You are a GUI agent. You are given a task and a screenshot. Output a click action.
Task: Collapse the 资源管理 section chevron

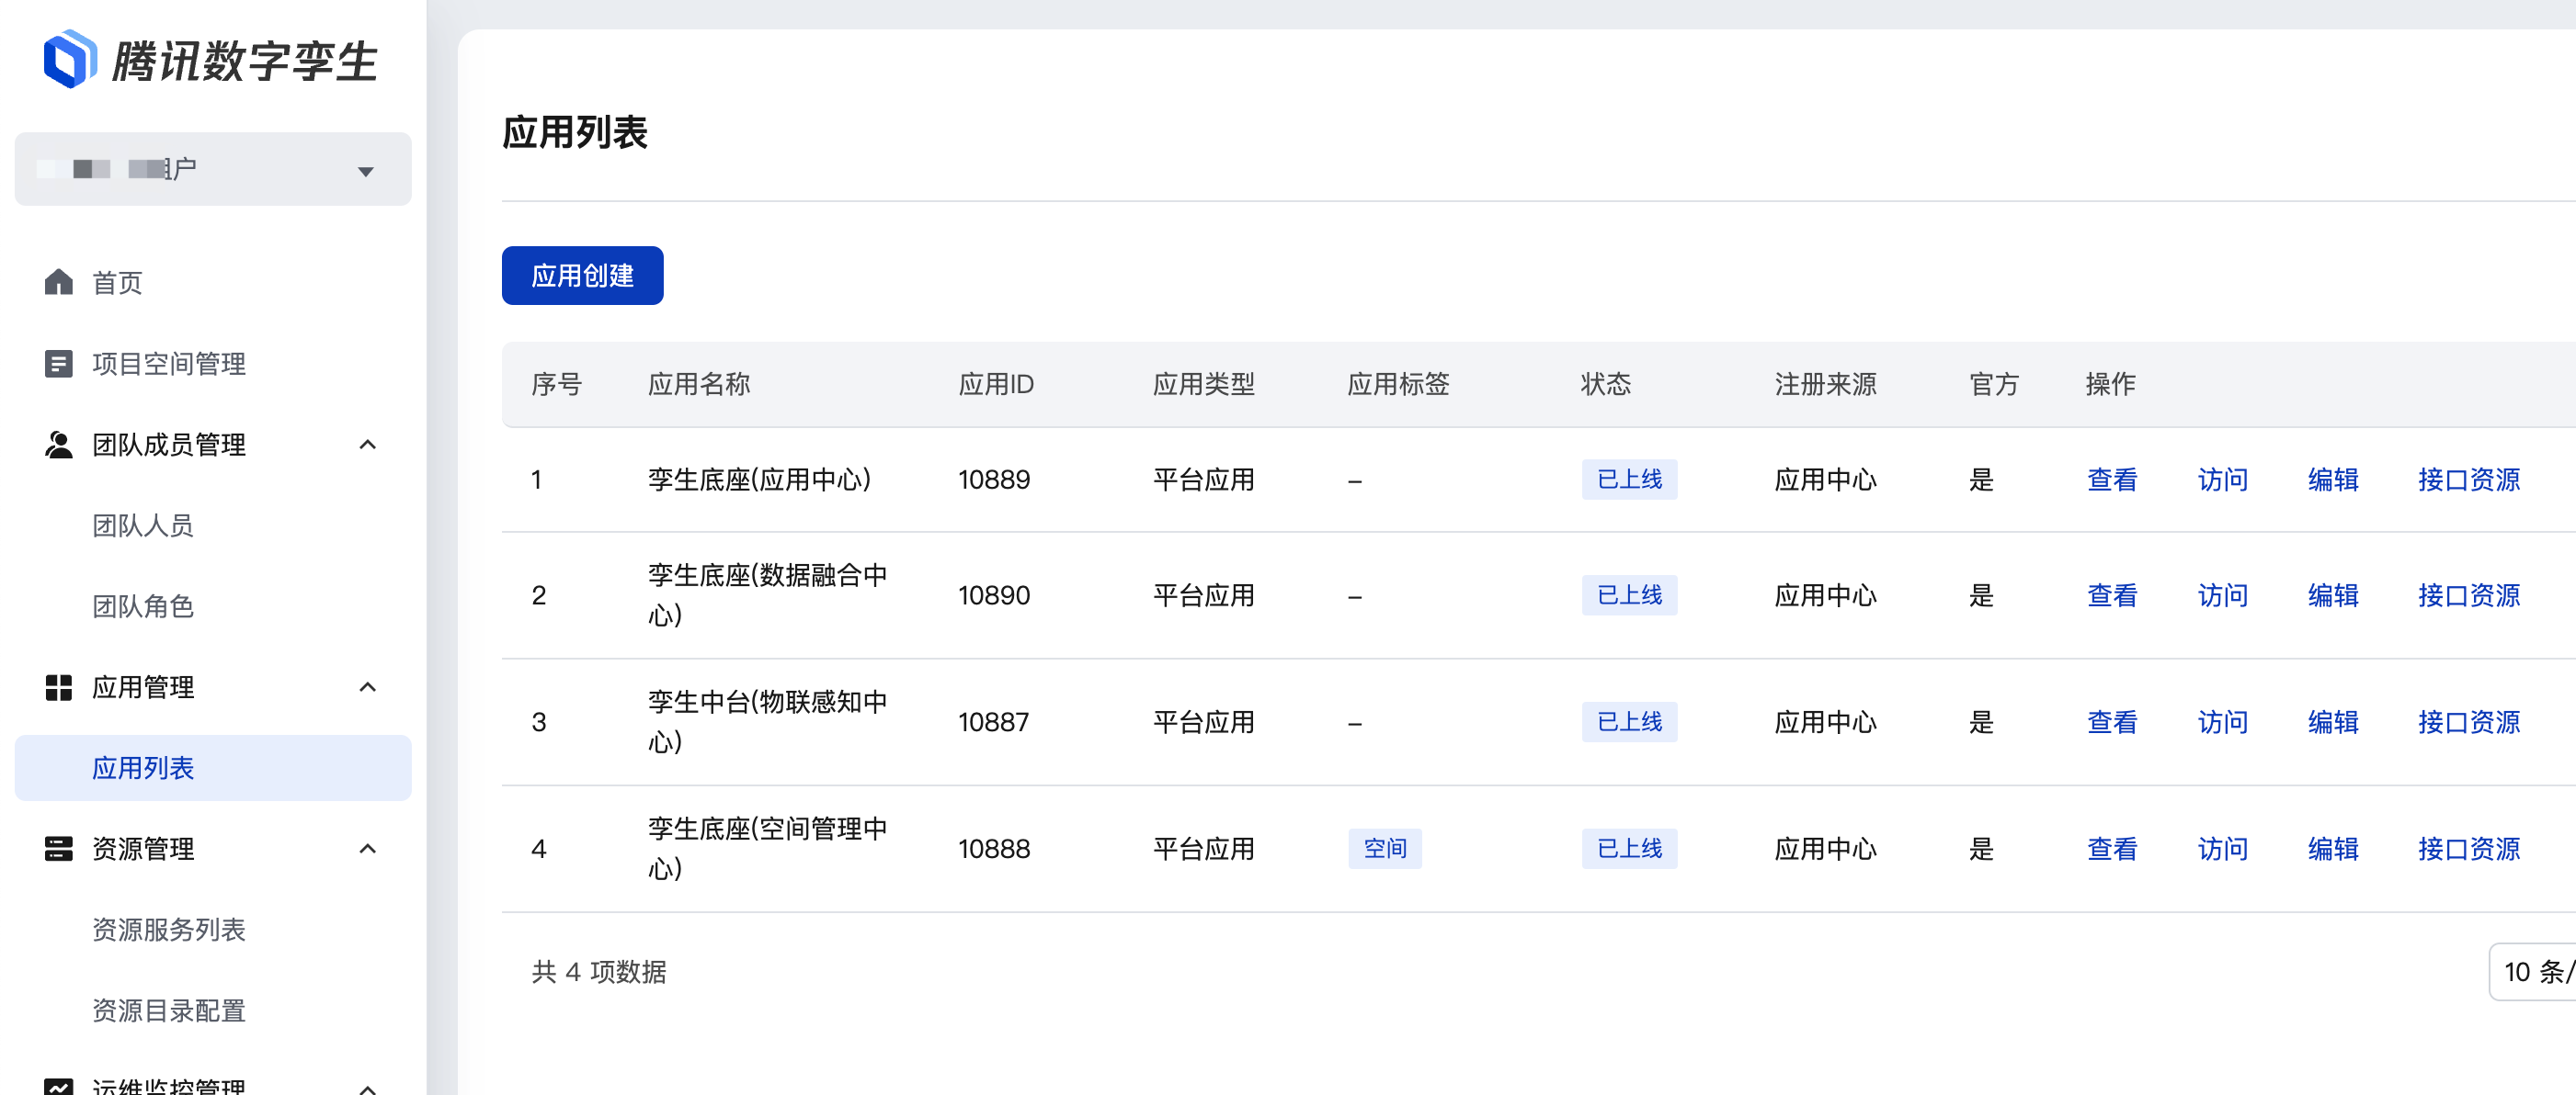pos(367,849)
